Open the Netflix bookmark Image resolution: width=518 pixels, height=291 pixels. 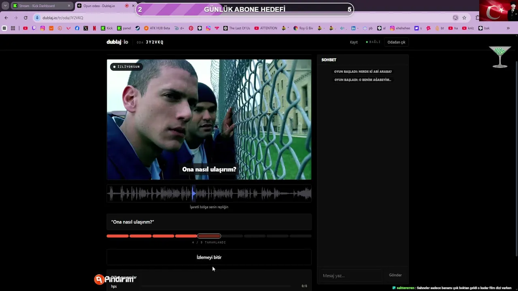(94, 28)
